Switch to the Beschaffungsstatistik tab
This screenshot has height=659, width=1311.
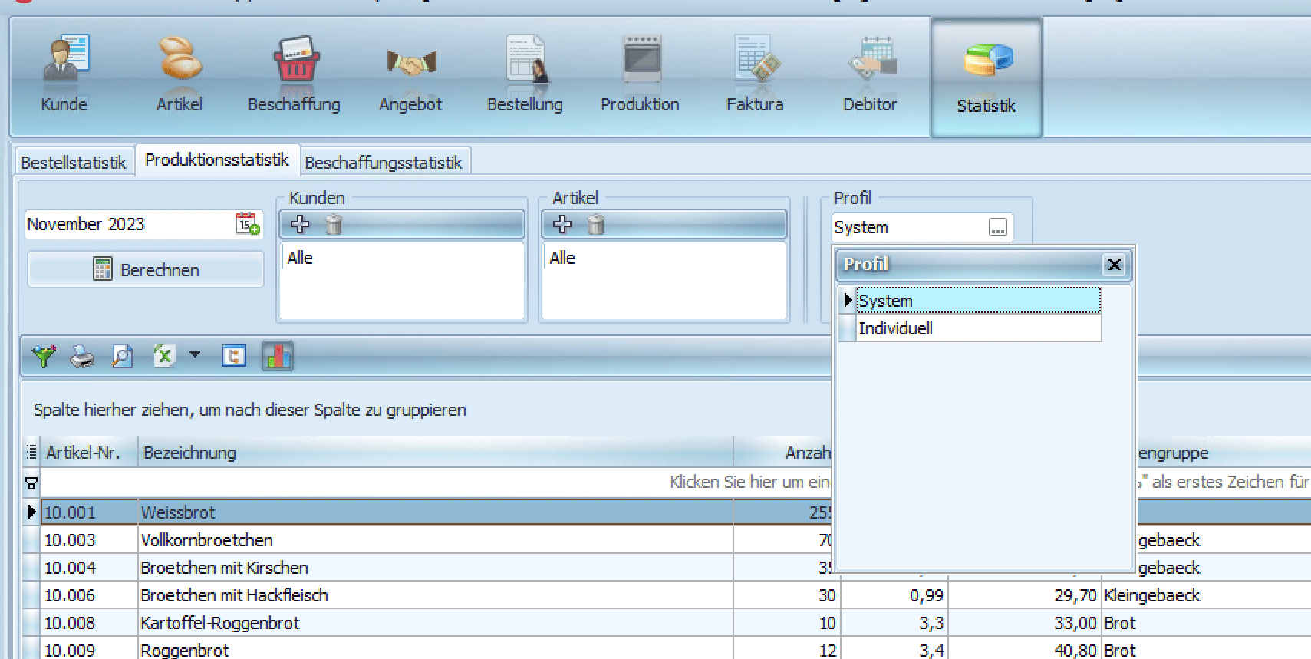(384, 163)
